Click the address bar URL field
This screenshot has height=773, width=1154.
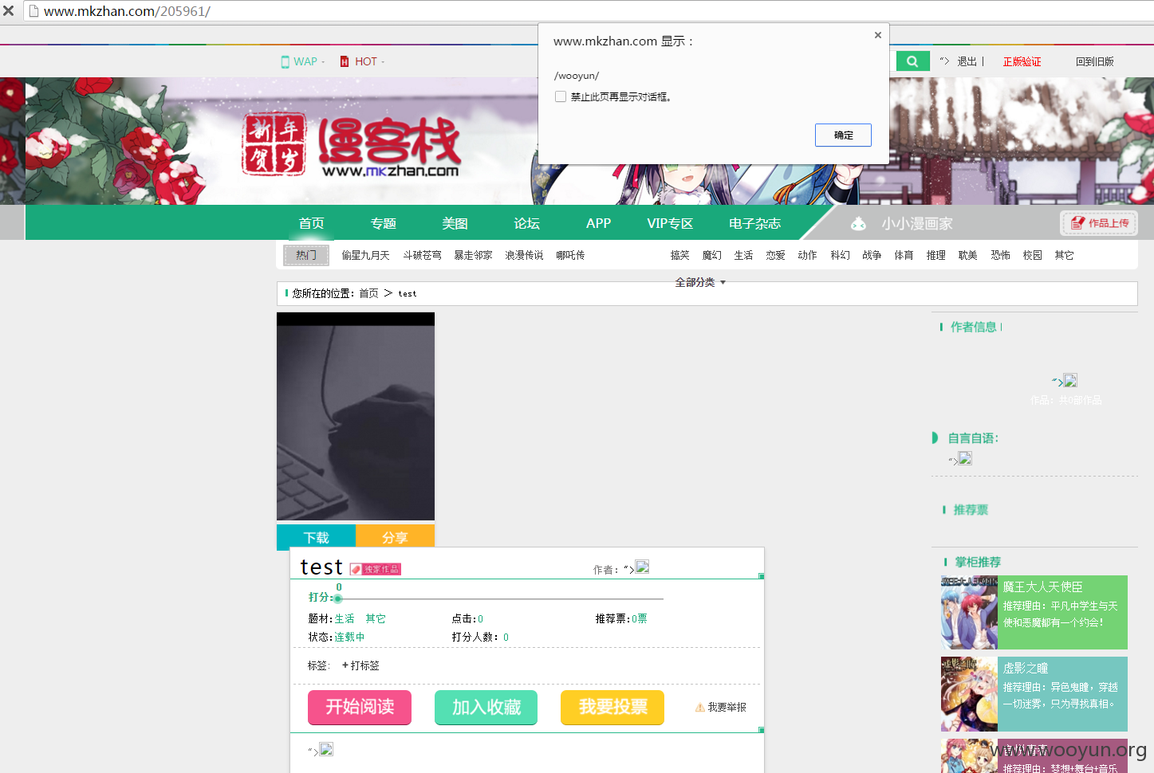click(590, 11)
